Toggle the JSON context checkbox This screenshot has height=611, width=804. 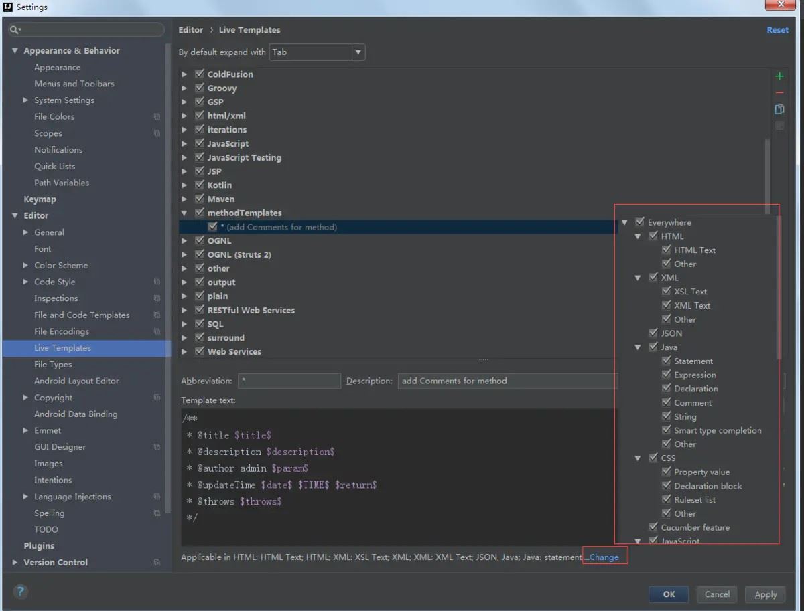pyautogui.click(x=653, y=333)
